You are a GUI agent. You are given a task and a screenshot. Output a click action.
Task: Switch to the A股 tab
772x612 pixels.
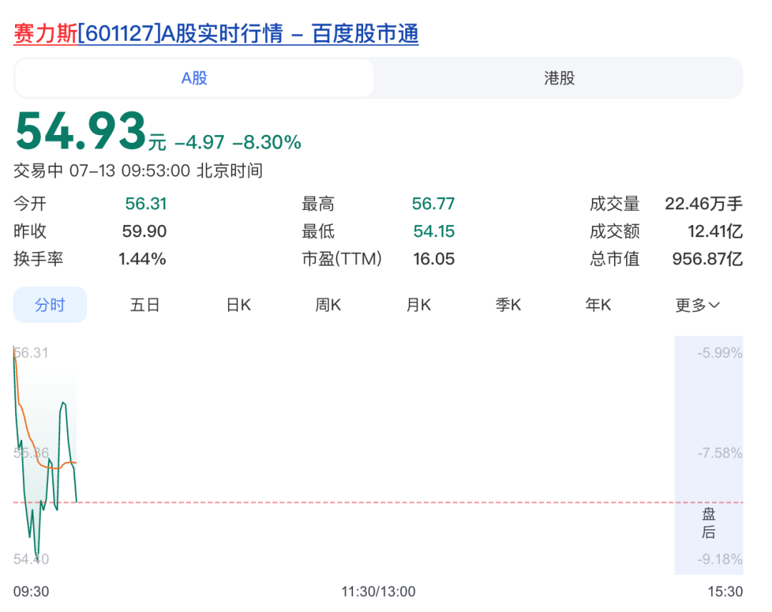[194, 79]
